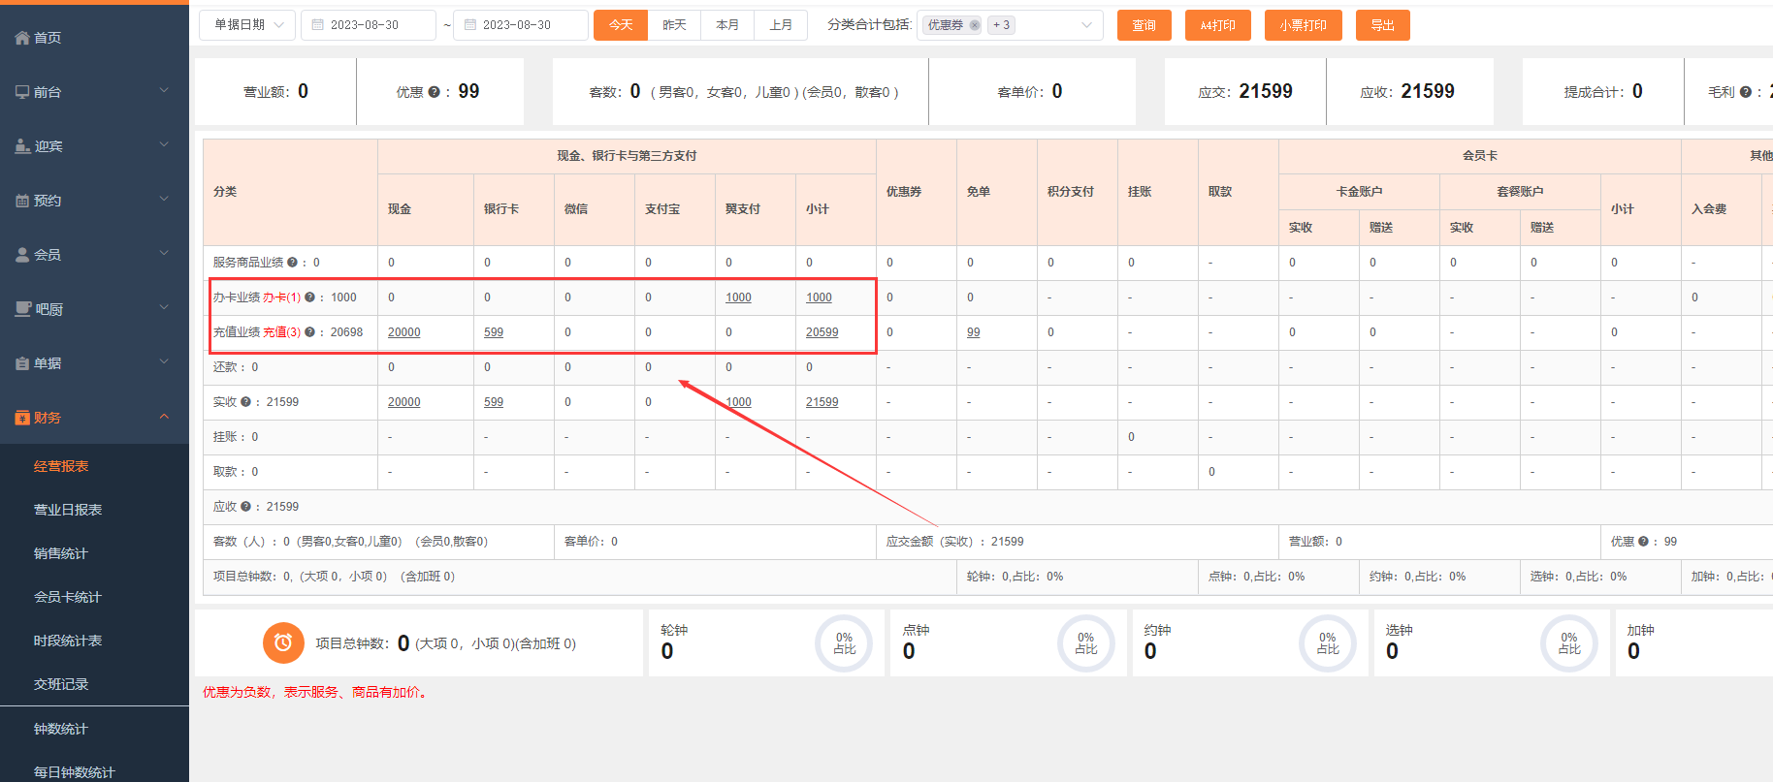Expand the 预约 sidebar menu

coord(164,200)
